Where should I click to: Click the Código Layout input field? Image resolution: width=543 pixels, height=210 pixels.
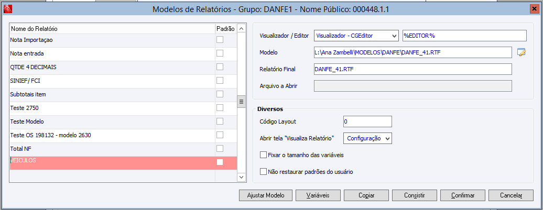pyautogui.click(x=367, y=121)
